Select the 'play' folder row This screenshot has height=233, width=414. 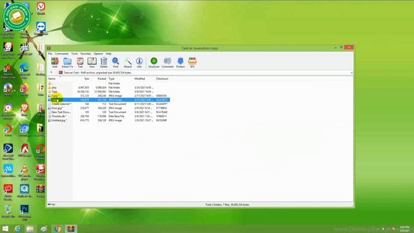click(109, 87)
